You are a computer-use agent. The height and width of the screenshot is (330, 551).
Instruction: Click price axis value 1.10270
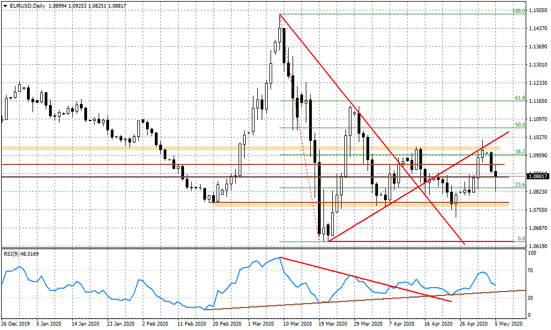[538, 137]
